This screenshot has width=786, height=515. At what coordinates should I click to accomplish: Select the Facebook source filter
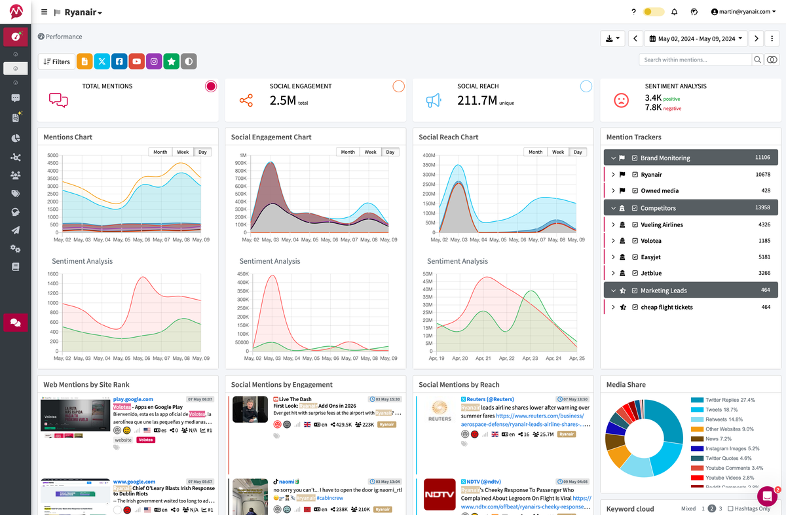pyautogui.click(x=119, y=61)
